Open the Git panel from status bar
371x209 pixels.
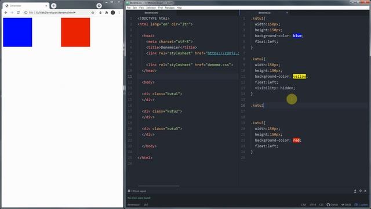[x=346, y=205]
